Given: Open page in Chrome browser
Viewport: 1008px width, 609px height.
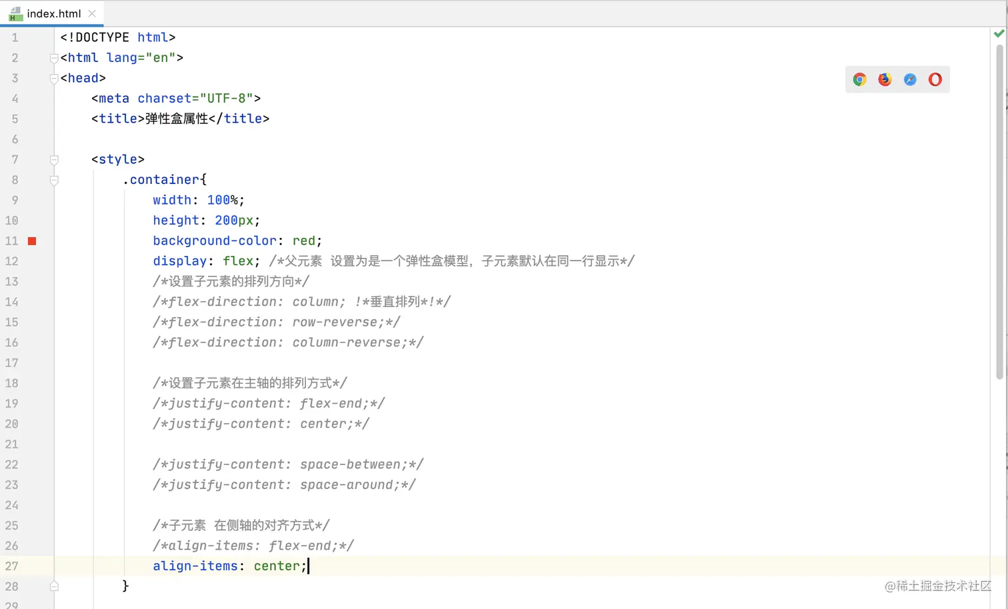Looking at the screenshot, I should pyautogui.click(x=859, y=80).
